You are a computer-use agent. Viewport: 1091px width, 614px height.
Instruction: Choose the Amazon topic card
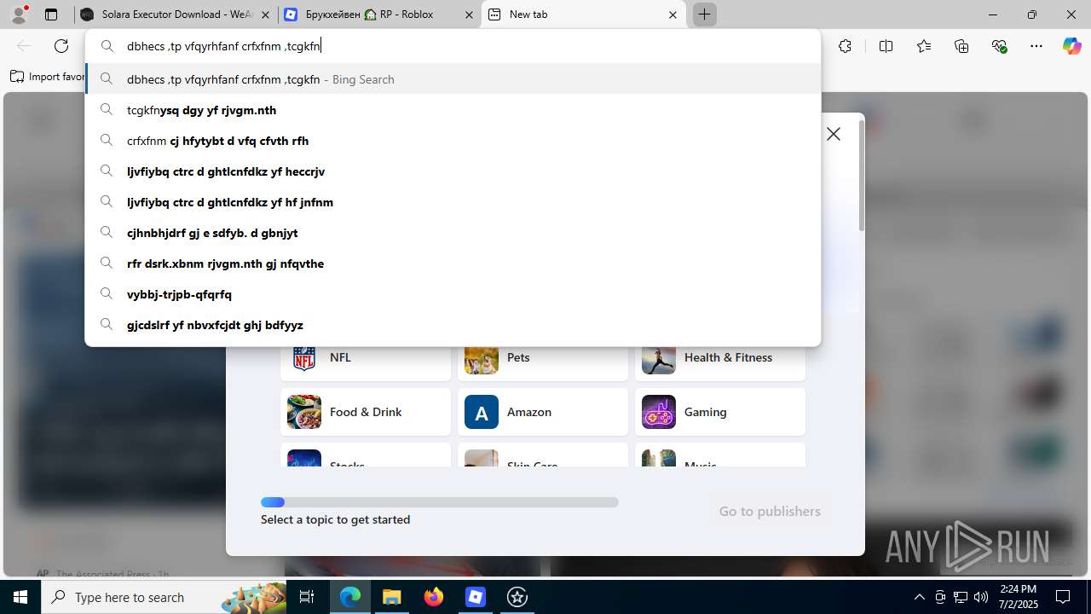click(x=543, y=412)
